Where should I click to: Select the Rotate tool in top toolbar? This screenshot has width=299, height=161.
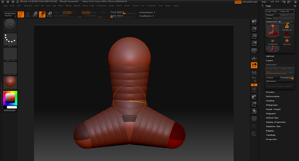click(x=49, y=14)
